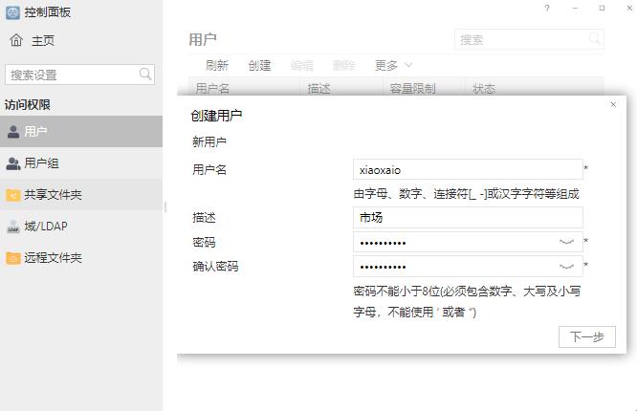Select 共享文件夹 in the sidebar
Viewport: 637px width, 411px height.
point(54,195)
